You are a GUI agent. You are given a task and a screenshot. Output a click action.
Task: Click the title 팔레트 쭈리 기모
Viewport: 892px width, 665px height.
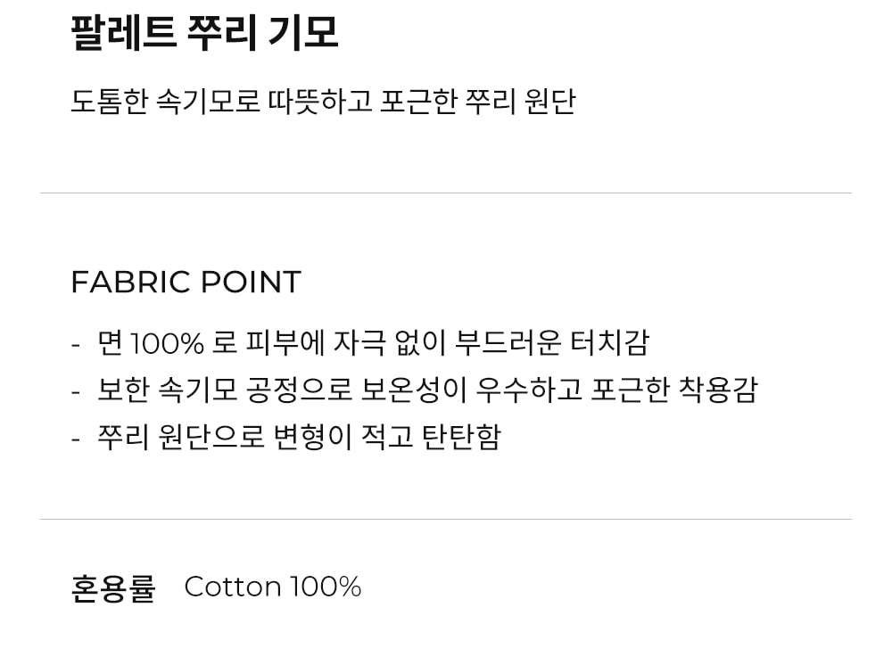204,33
